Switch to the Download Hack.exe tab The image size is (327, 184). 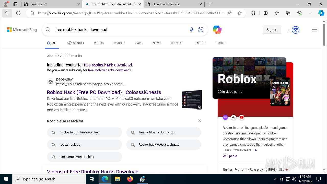click(174, 4)
